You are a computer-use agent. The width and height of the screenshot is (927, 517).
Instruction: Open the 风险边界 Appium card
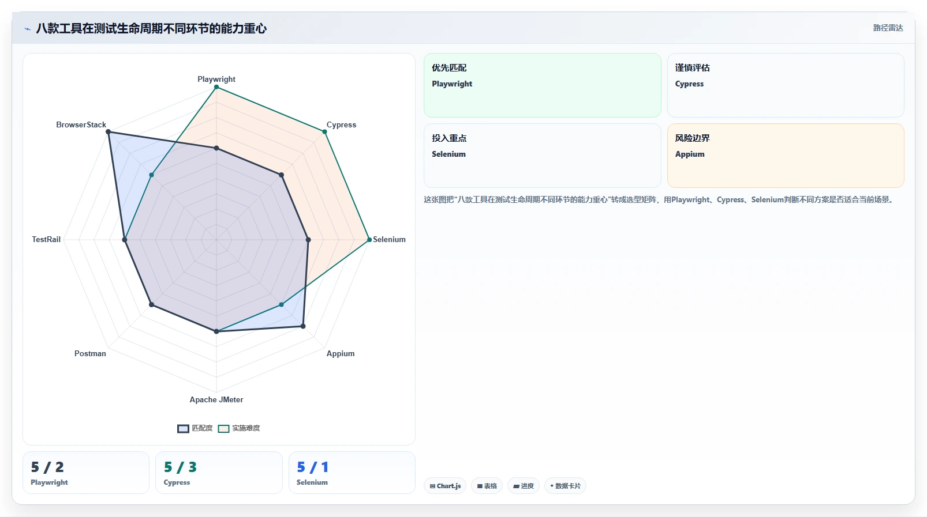coord(786,156)
